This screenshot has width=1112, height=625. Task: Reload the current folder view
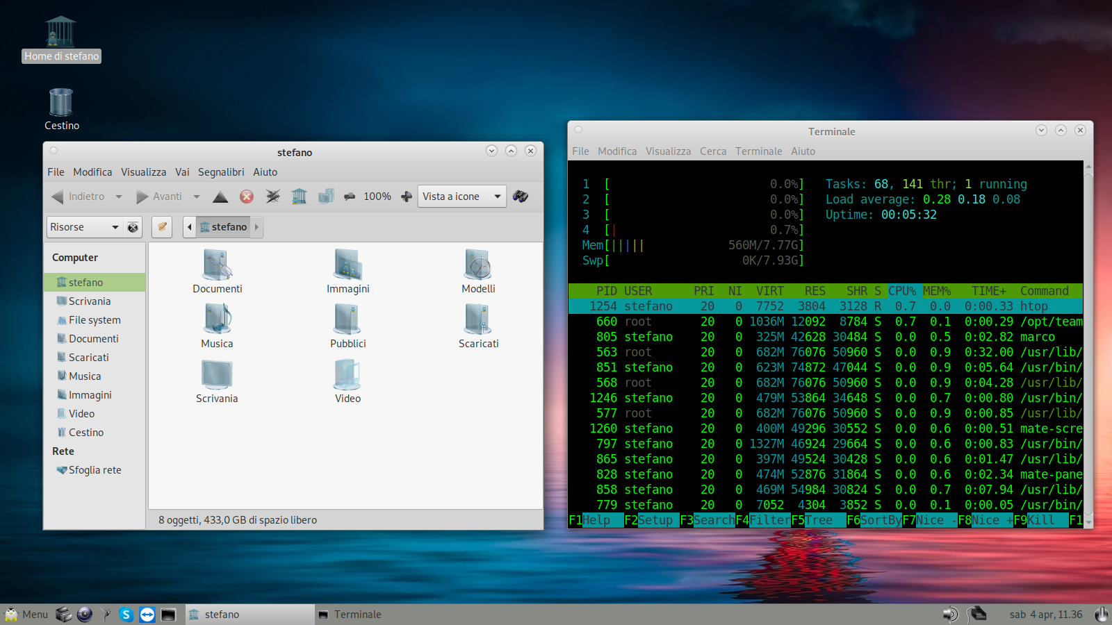pos(273,197)
